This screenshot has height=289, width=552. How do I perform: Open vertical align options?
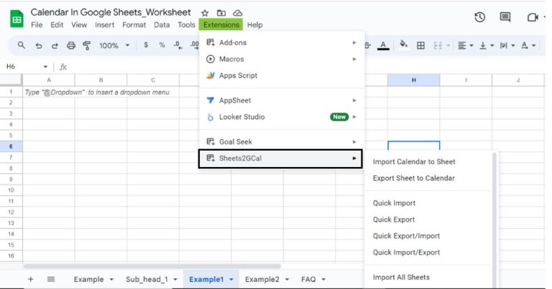tap(487, 45)
